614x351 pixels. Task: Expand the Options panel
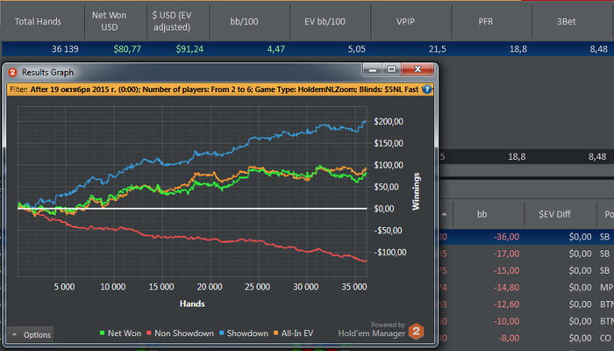pyautogui.click(x=31, y=334)
